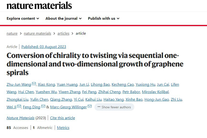Click the mail icon next to Feng Ding
This screenshot has width=207, height=138.
(43, 107)
